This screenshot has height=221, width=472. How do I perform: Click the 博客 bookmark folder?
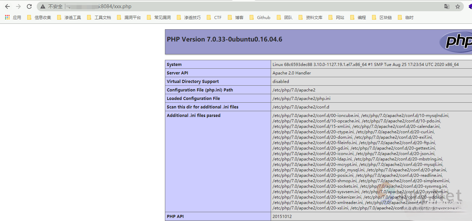236,17
